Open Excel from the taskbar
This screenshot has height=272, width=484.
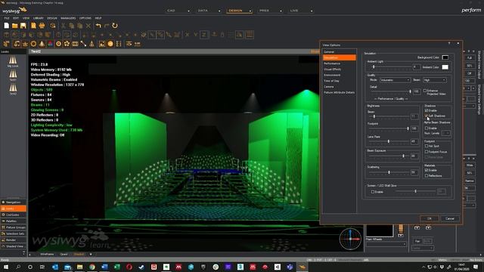coord(117,267)
